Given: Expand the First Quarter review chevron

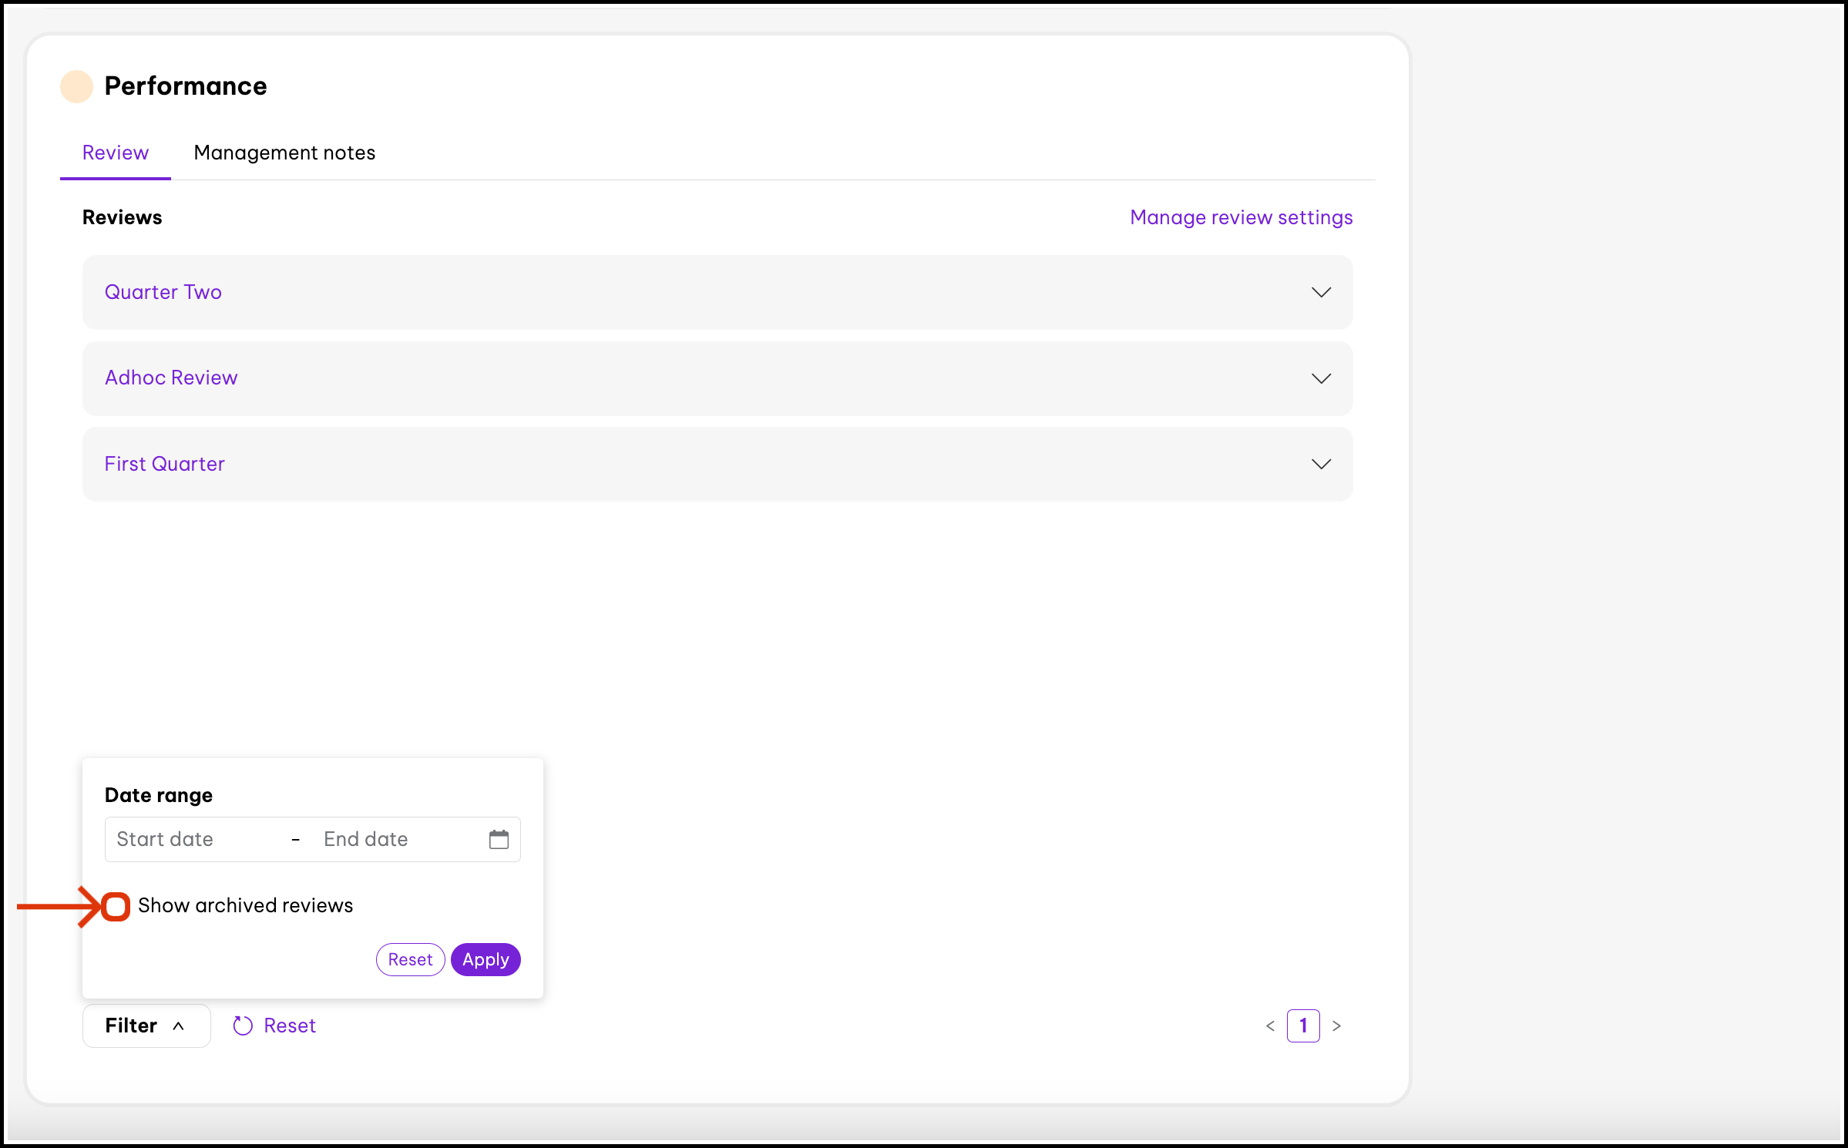Looking at the screenshot, I should click(x=1321, y=464).
